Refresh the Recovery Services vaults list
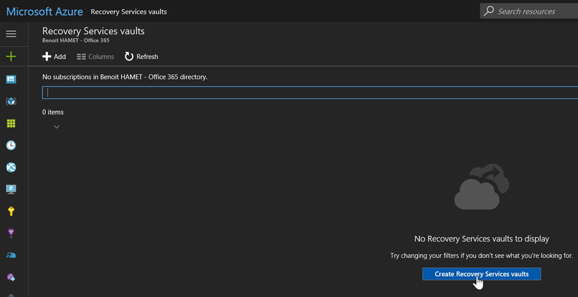 (141, 56)
